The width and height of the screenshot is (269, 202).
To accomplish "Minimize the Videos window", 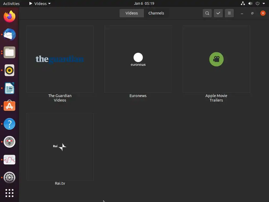I will coord(242,13).
